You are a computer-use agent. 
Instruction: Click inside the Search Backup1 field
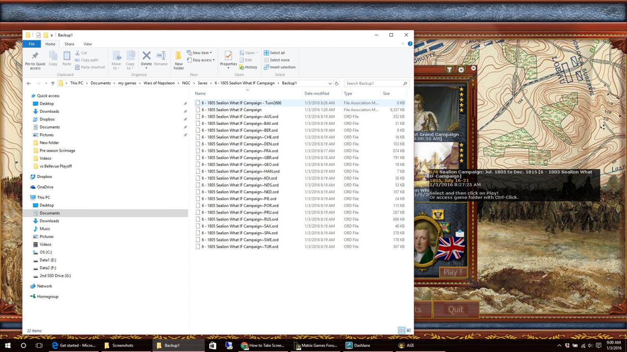[372, 83]
